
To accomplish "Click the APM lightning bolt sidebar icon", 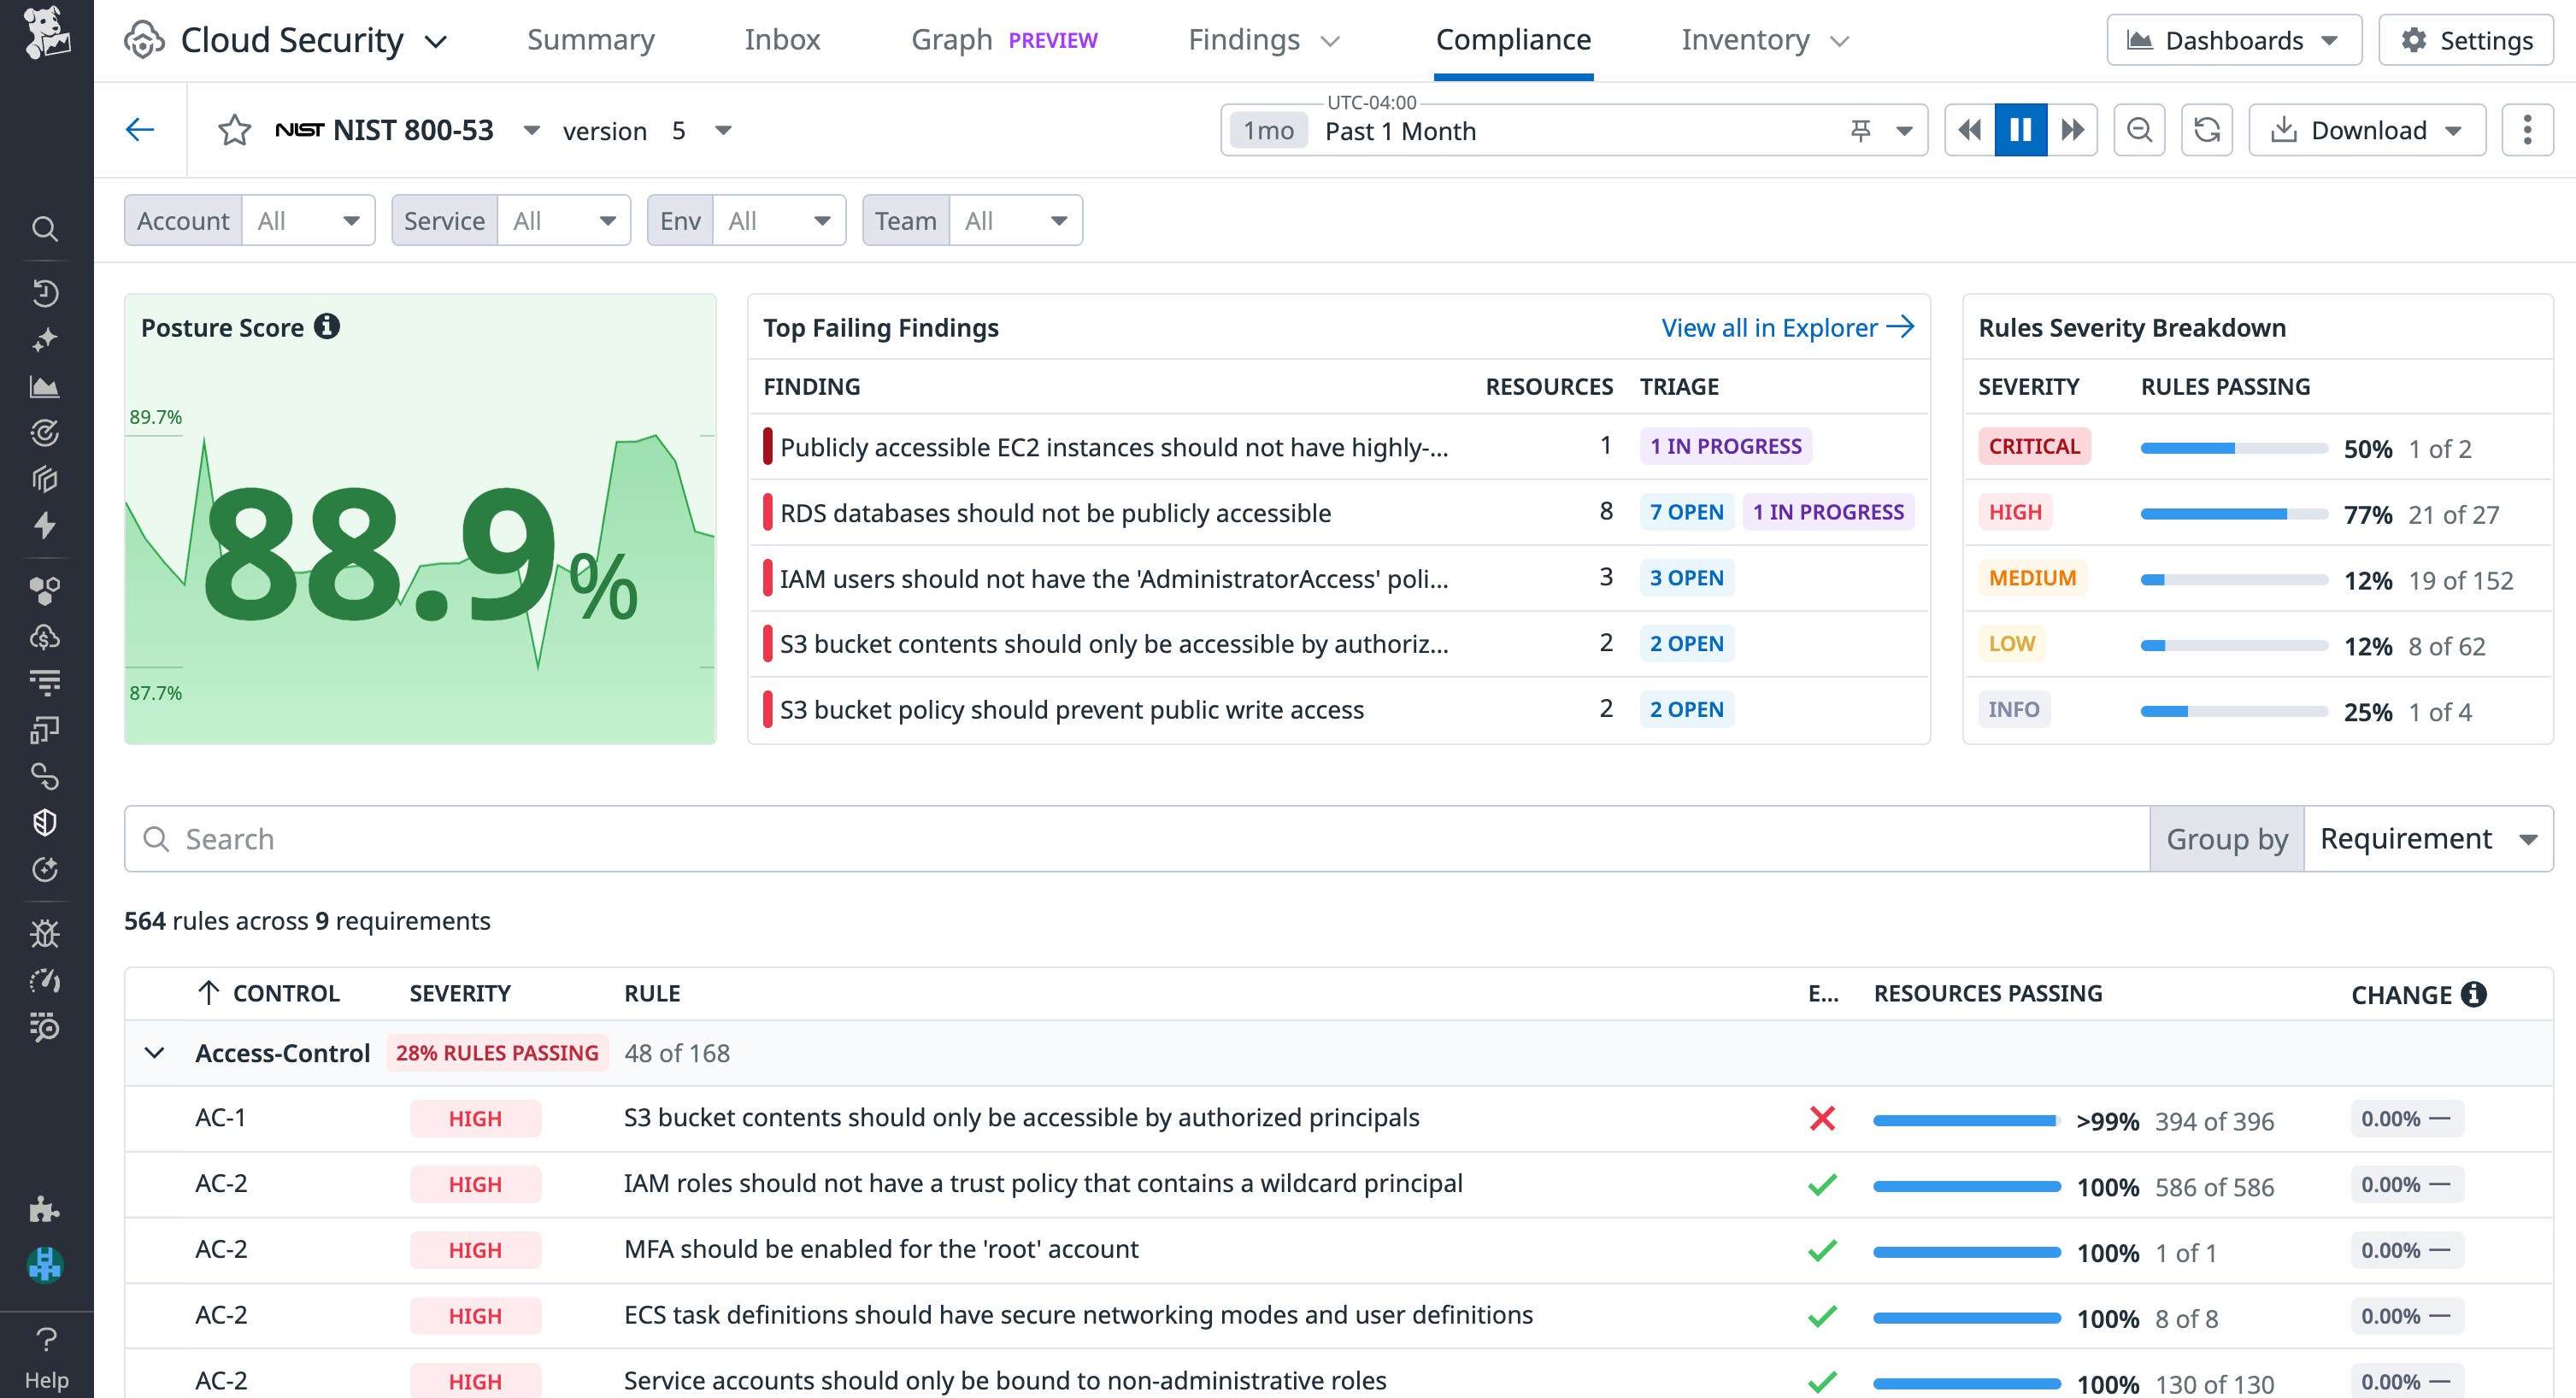I will tap(47, 525).
